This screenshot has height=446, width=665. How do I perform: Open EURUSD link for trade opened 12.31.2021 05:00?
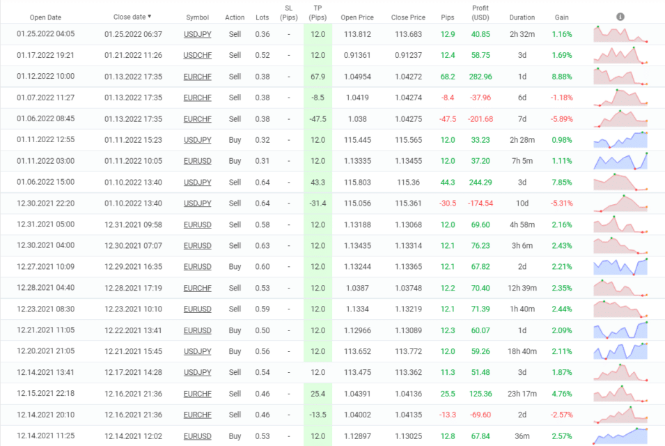(x=197, y=225)
